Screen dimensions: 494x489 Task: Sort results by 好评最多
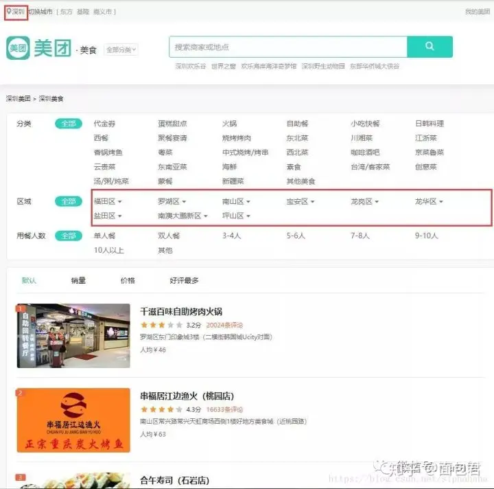coord(184,280)
